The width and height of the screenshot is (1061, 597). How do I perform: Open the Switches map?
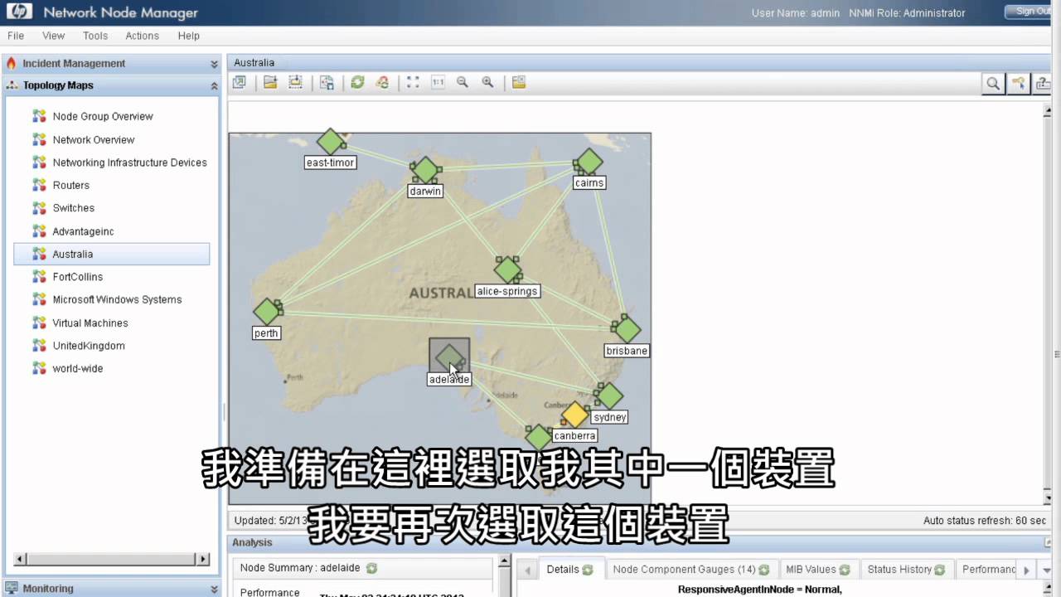click(x=73, y=208)
